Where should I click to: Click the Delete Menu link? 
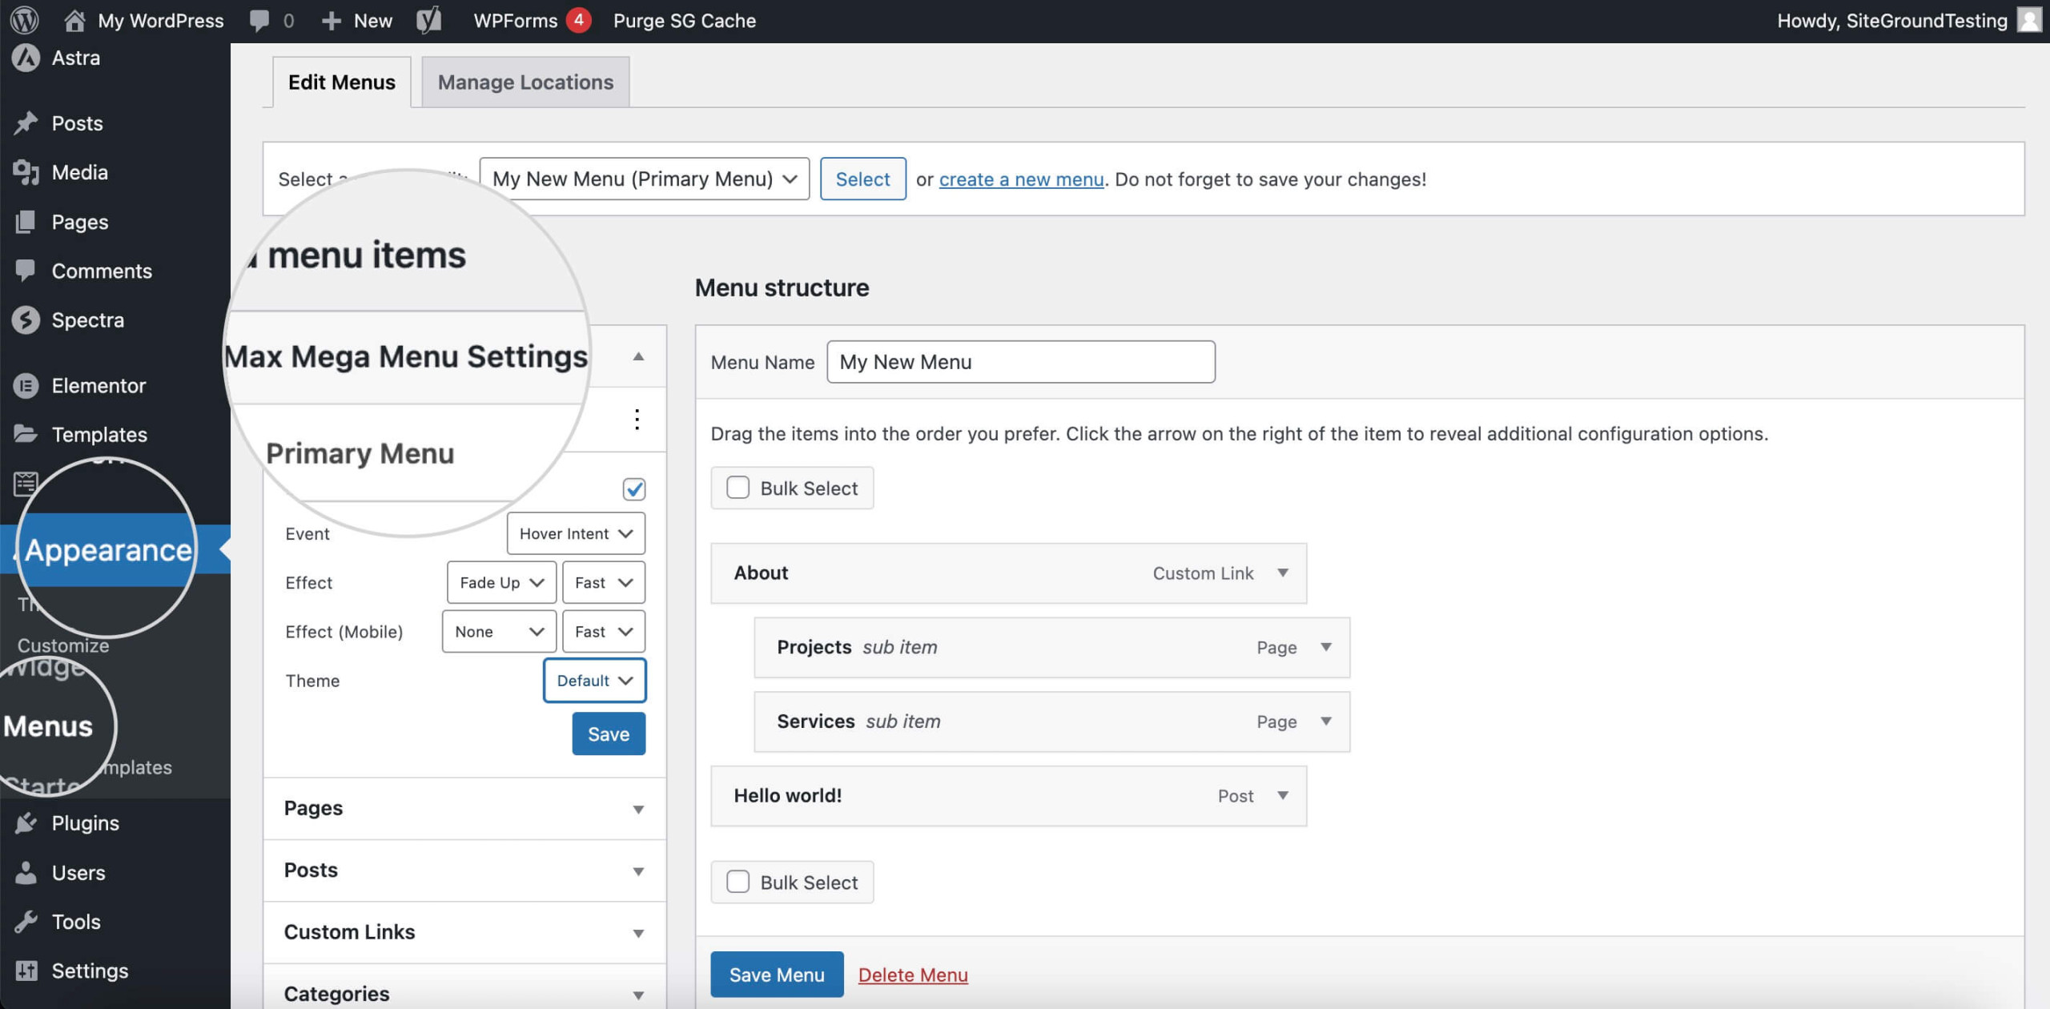(x=913, y=975)
